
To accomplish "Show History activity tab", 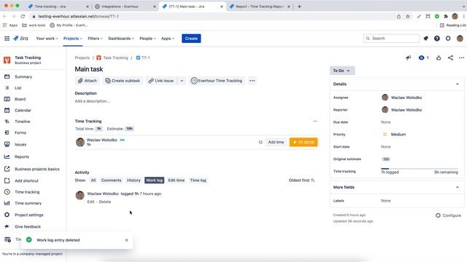I will (x=134, y=180).
